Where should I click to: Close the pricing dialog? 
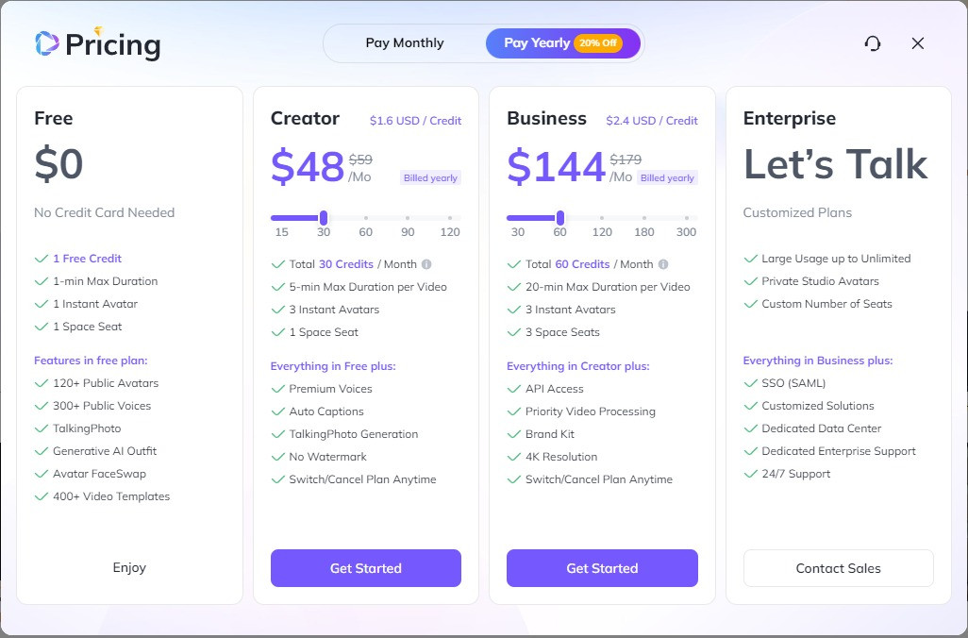pyautogui.click(x=917, y=43)
